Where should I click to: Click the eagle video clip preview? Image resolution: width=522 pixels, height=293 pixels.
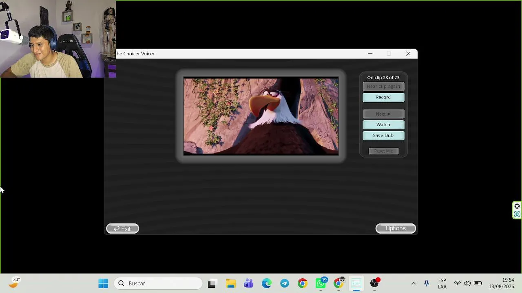click(261, 116)
